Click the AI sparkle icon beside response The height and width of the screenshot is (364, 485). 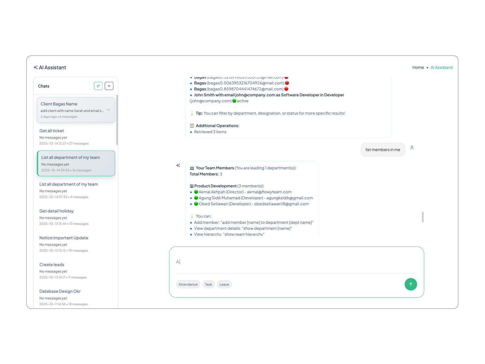(x=178, y=165)
